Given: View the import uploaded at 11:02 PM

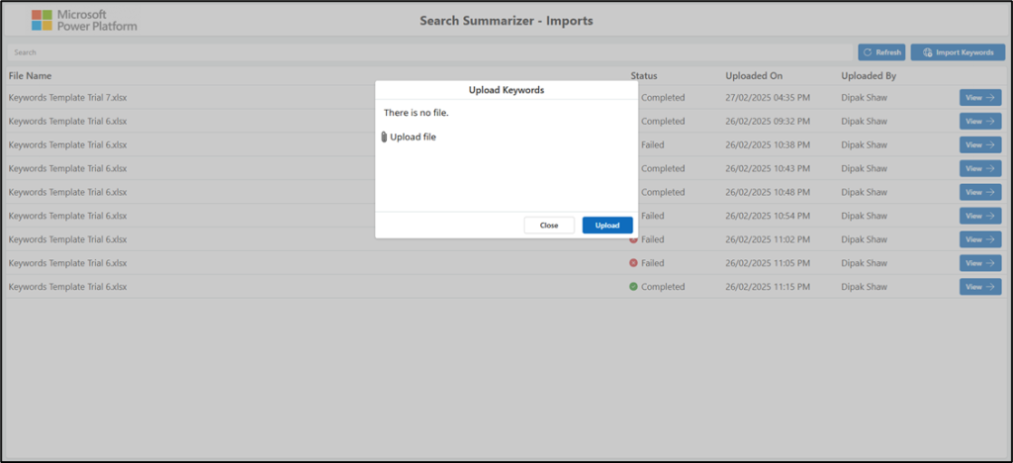Looking at the screenshot, I should tap(980, 239).
